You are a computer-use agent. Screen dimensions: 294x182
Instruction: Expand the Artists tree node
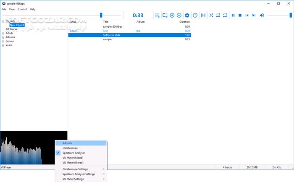[x=3, y=33]
